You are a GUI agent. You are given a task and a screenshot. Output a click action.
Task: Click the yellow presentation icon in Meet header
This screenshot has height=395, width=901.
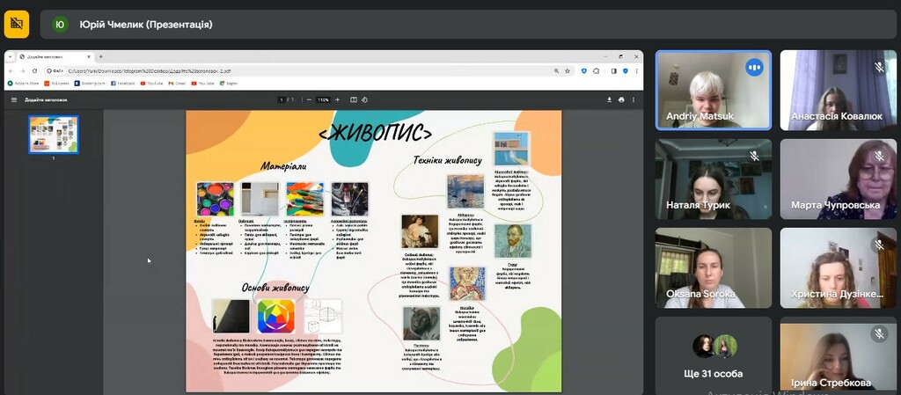[x=17, y=25]
